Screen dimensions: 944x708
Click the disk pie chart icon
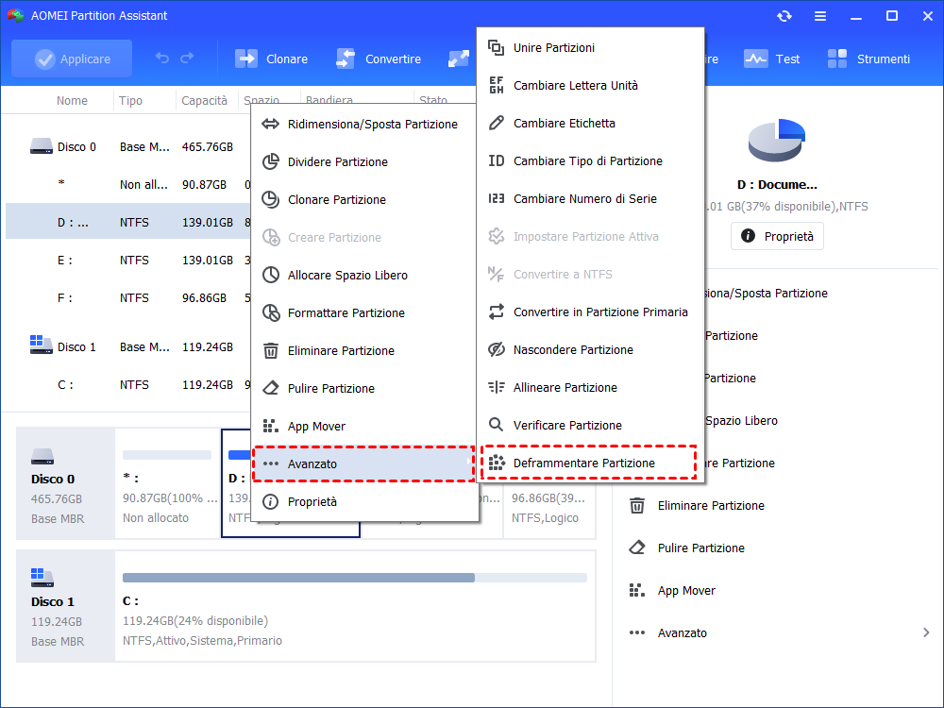777,141
